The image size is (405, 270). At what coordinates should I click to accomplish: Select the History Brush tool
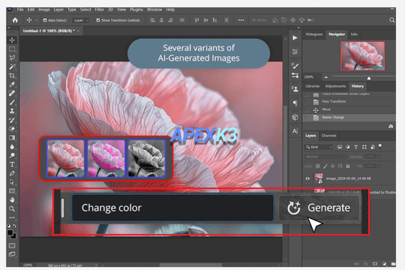pyautogui.click(x=12, y=120)
